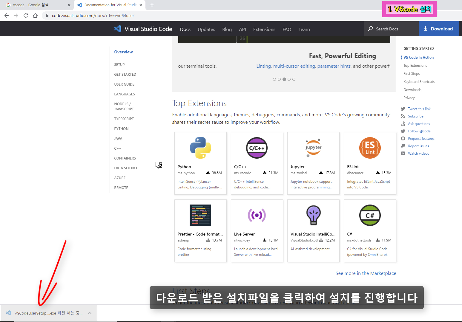
Task: Jump to Keyboard Shortcuts section link
Action: (x=419, y=82)
